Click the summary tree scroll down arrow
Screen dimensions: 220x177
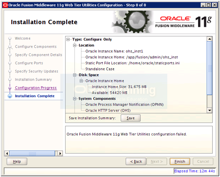[210, 110]
